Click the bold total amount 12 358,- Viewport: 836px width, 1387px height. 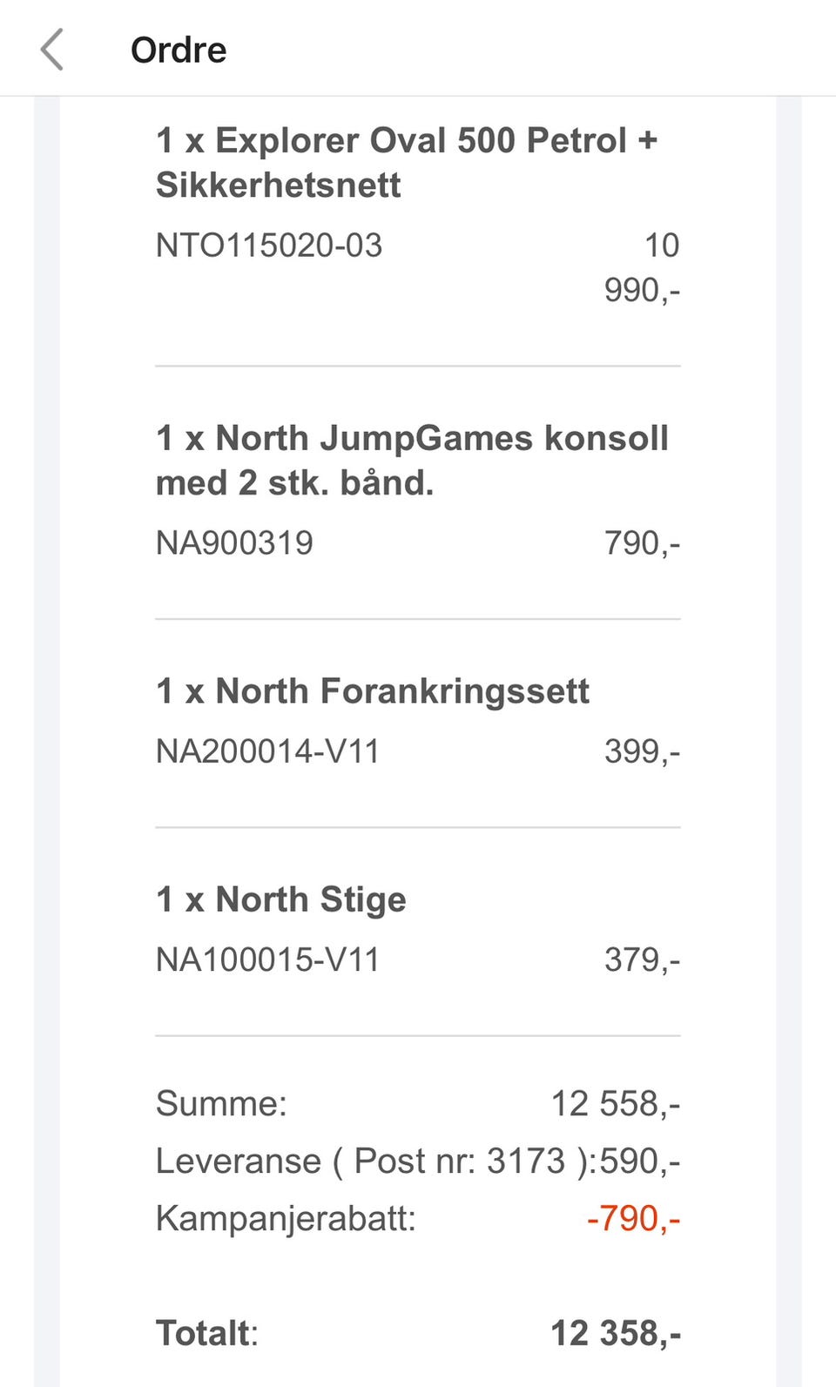click(615, 1333)
